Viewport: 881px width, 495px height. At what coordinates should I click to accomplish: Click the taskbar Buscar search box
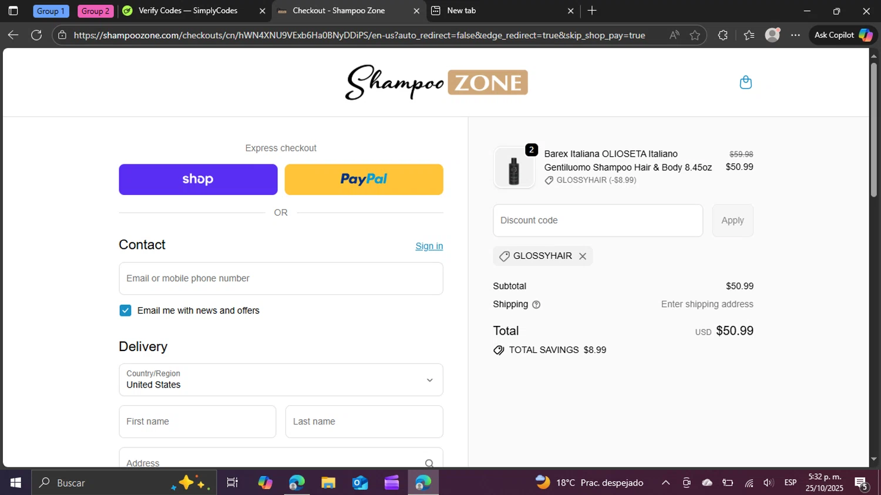tap(124, 483)
